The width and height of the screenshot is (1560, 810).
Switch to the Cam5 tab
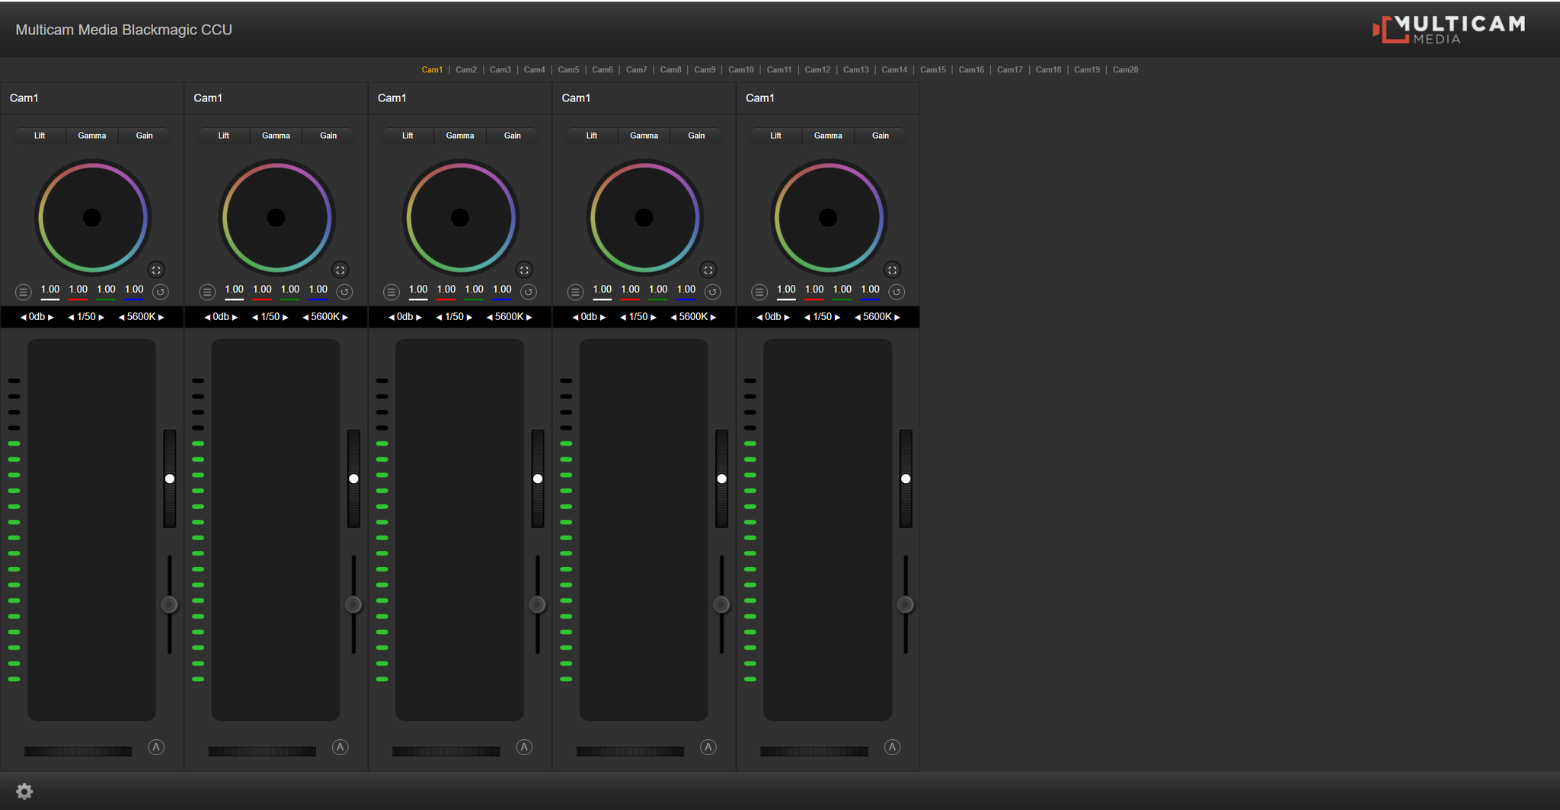click(x=568, y=69)
